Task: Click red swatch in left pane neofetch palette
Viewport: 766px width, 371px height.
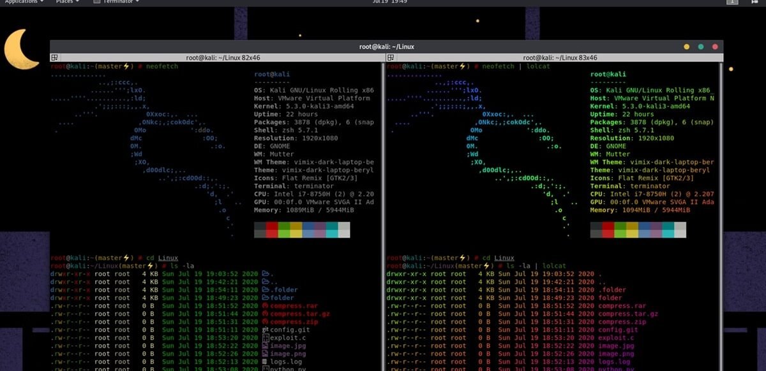Action: click(272, 229)
